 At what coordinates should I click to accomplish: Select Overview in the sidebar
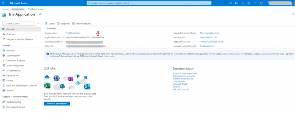tap(20, 29)
